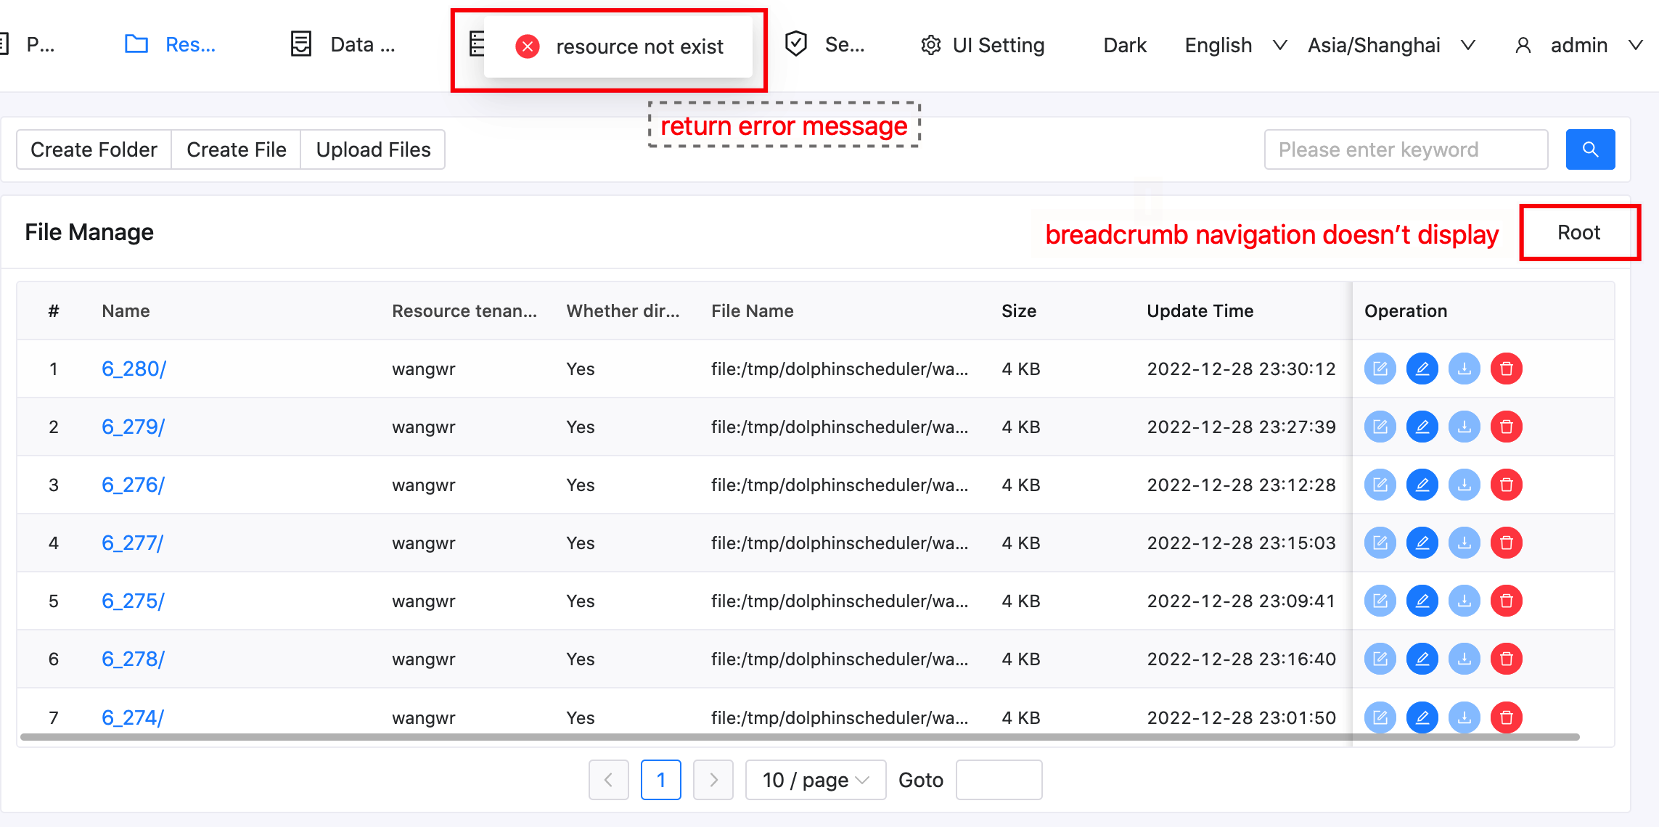This screenshot has width=1659, height=827.
Task: Click the blue search magnifier button
Action: click(x=1589, y=149)
